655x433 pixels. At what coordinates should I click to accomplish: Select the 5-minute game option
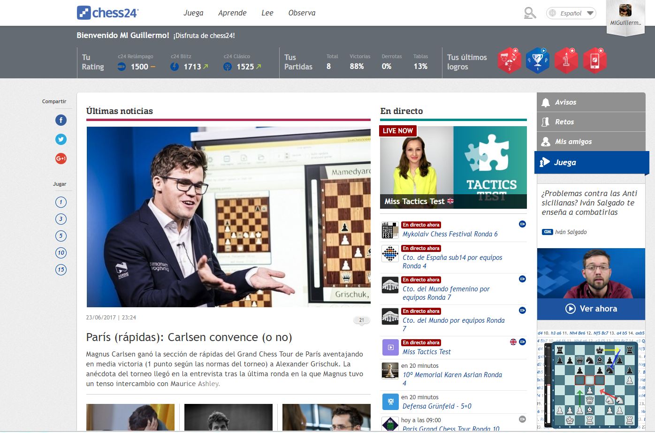61,235
